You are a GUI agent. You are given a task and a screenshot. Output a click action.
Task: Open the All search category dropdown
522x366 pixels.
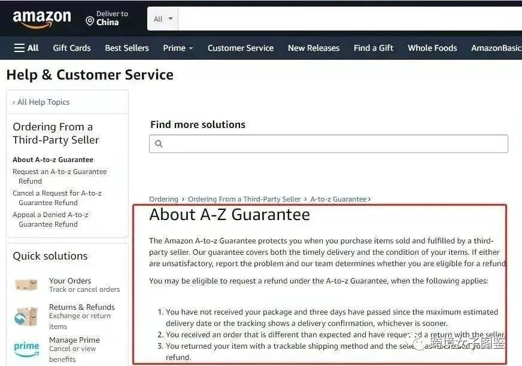(x=163, y=19)
